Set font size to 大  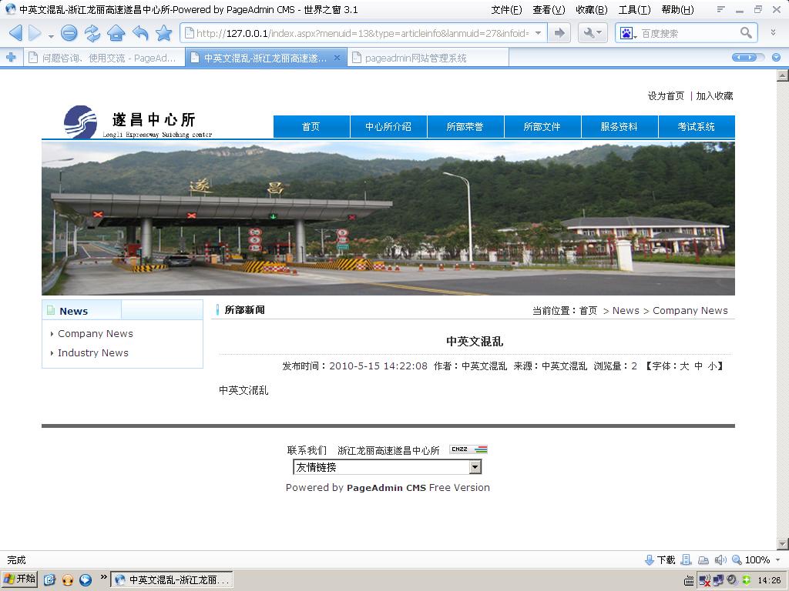click(684, 366)
